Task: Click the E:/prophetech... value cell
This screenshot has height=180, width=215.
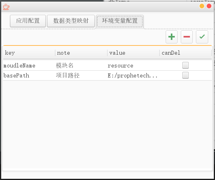Action: coord(133,75)
